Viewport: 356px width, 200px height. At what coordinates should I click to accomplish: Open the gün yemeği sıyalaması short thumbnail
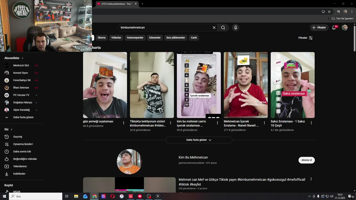tap(105, 85)
